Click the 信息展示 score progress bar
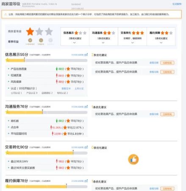Image resolution: width=186 pixels, height=191 pixels. [x=46, y=60]
